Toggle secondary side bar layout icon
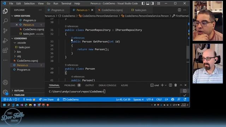Viewport: 226px width, 127px height. [152, 3]
